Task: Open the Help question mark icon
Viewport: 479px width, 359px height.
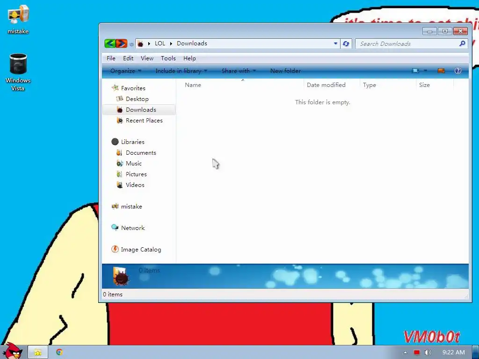Action: 457,71
